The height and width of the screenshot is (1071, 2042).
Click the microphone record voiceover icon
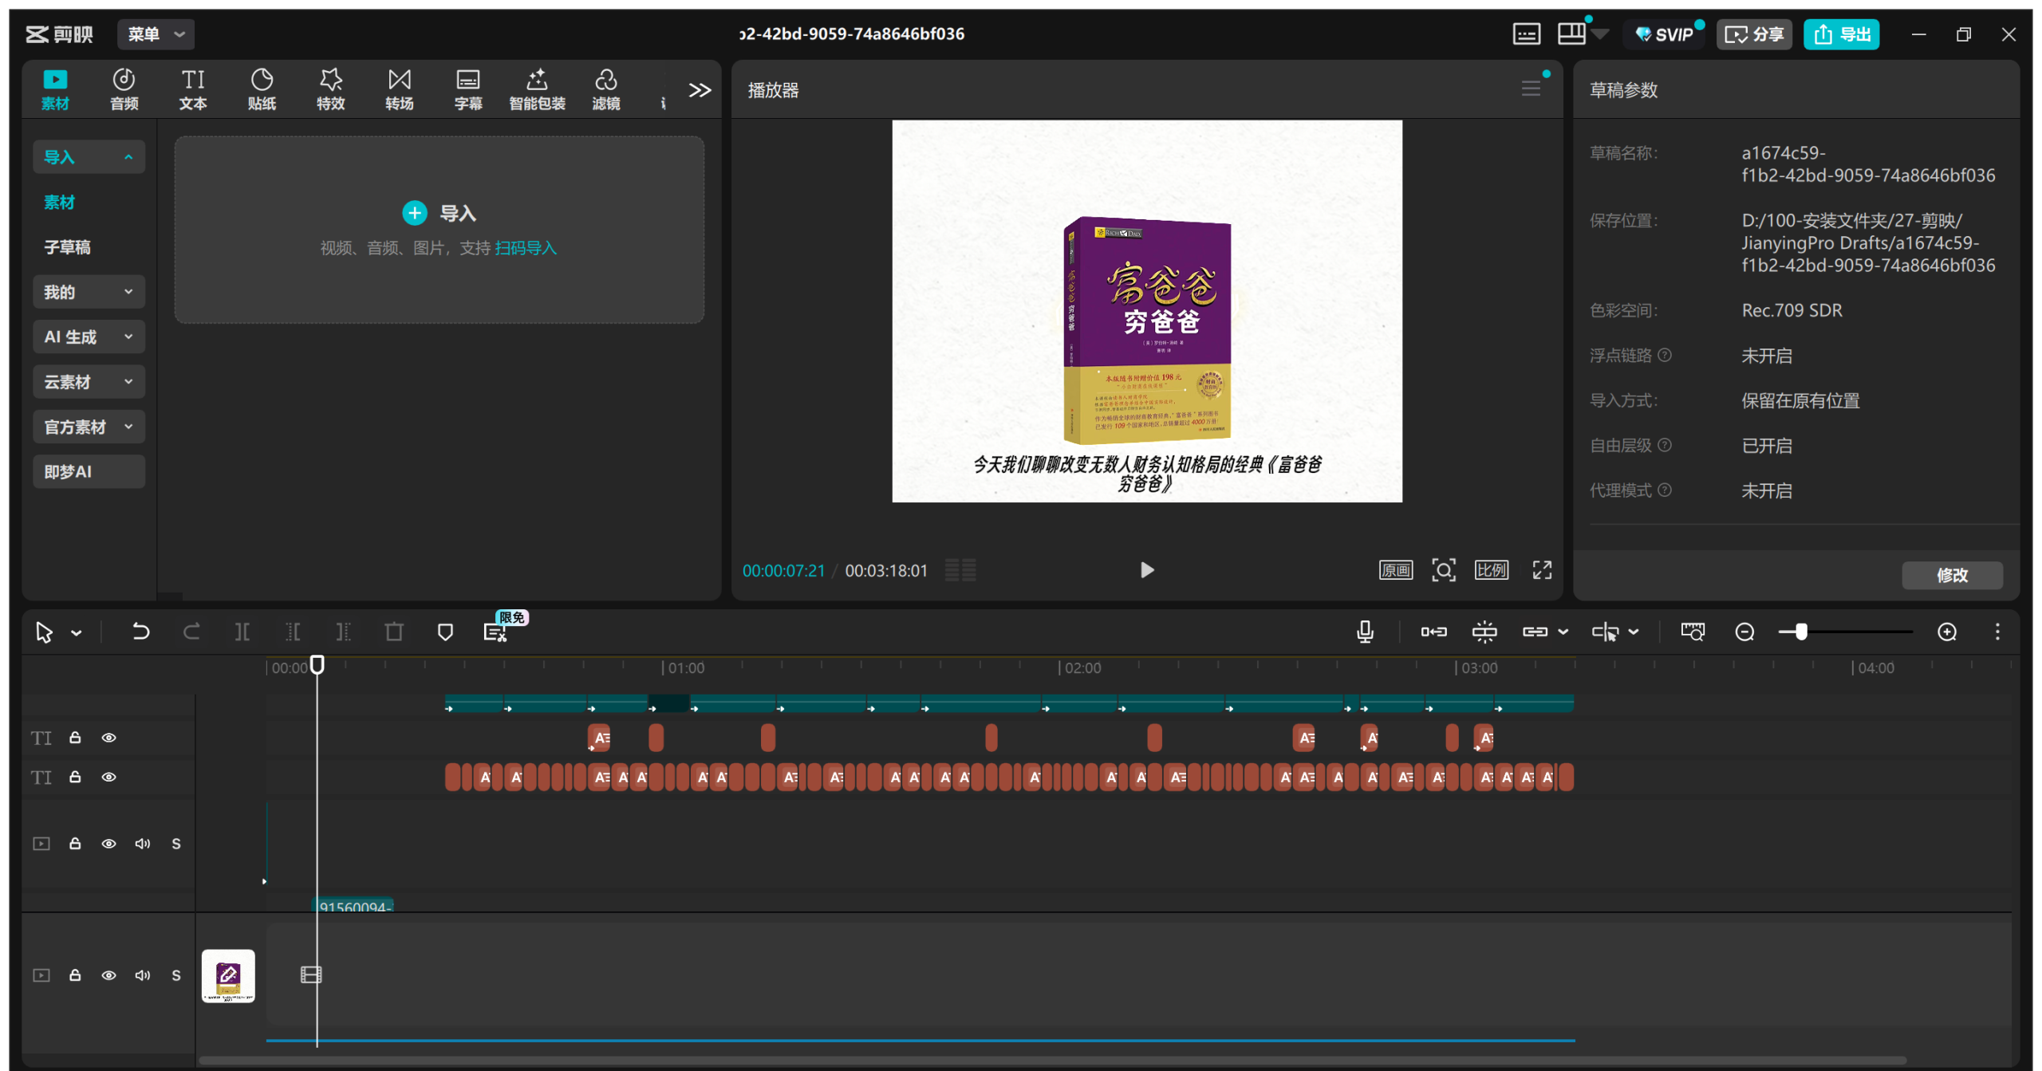(1365, 632)
